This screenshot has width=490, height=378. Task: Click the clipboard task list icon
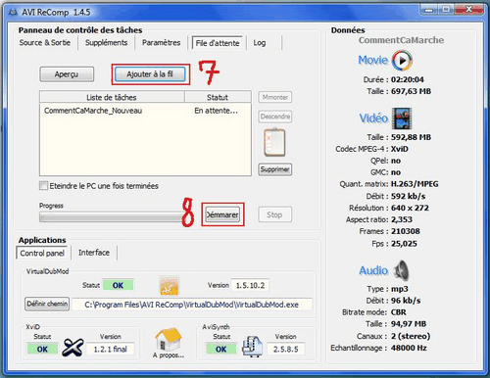coord(274,143)
